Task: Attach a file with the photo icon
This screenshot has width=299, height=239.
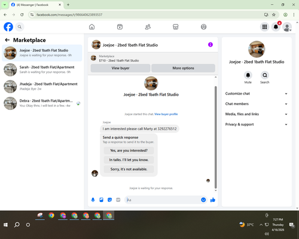Action: (101, 200)
